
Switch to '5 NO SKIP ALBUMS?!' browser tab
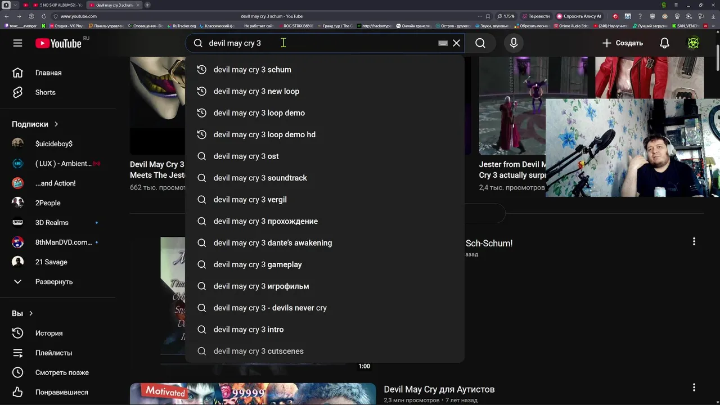click(58, 5)
